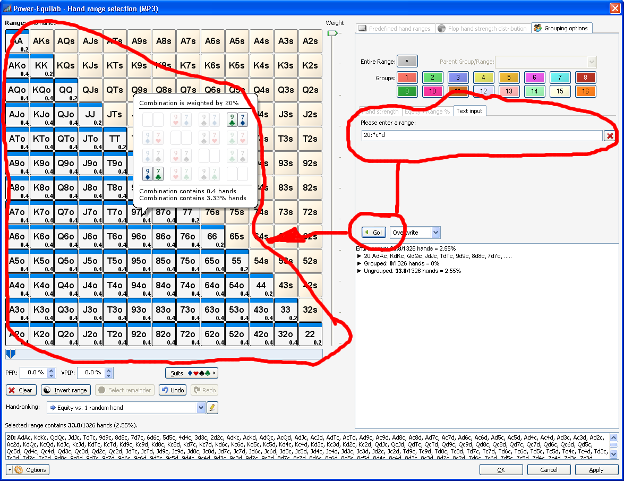Click the Entire Range asterisk button
Screen dimensions: 624x481
click(407, 62)
